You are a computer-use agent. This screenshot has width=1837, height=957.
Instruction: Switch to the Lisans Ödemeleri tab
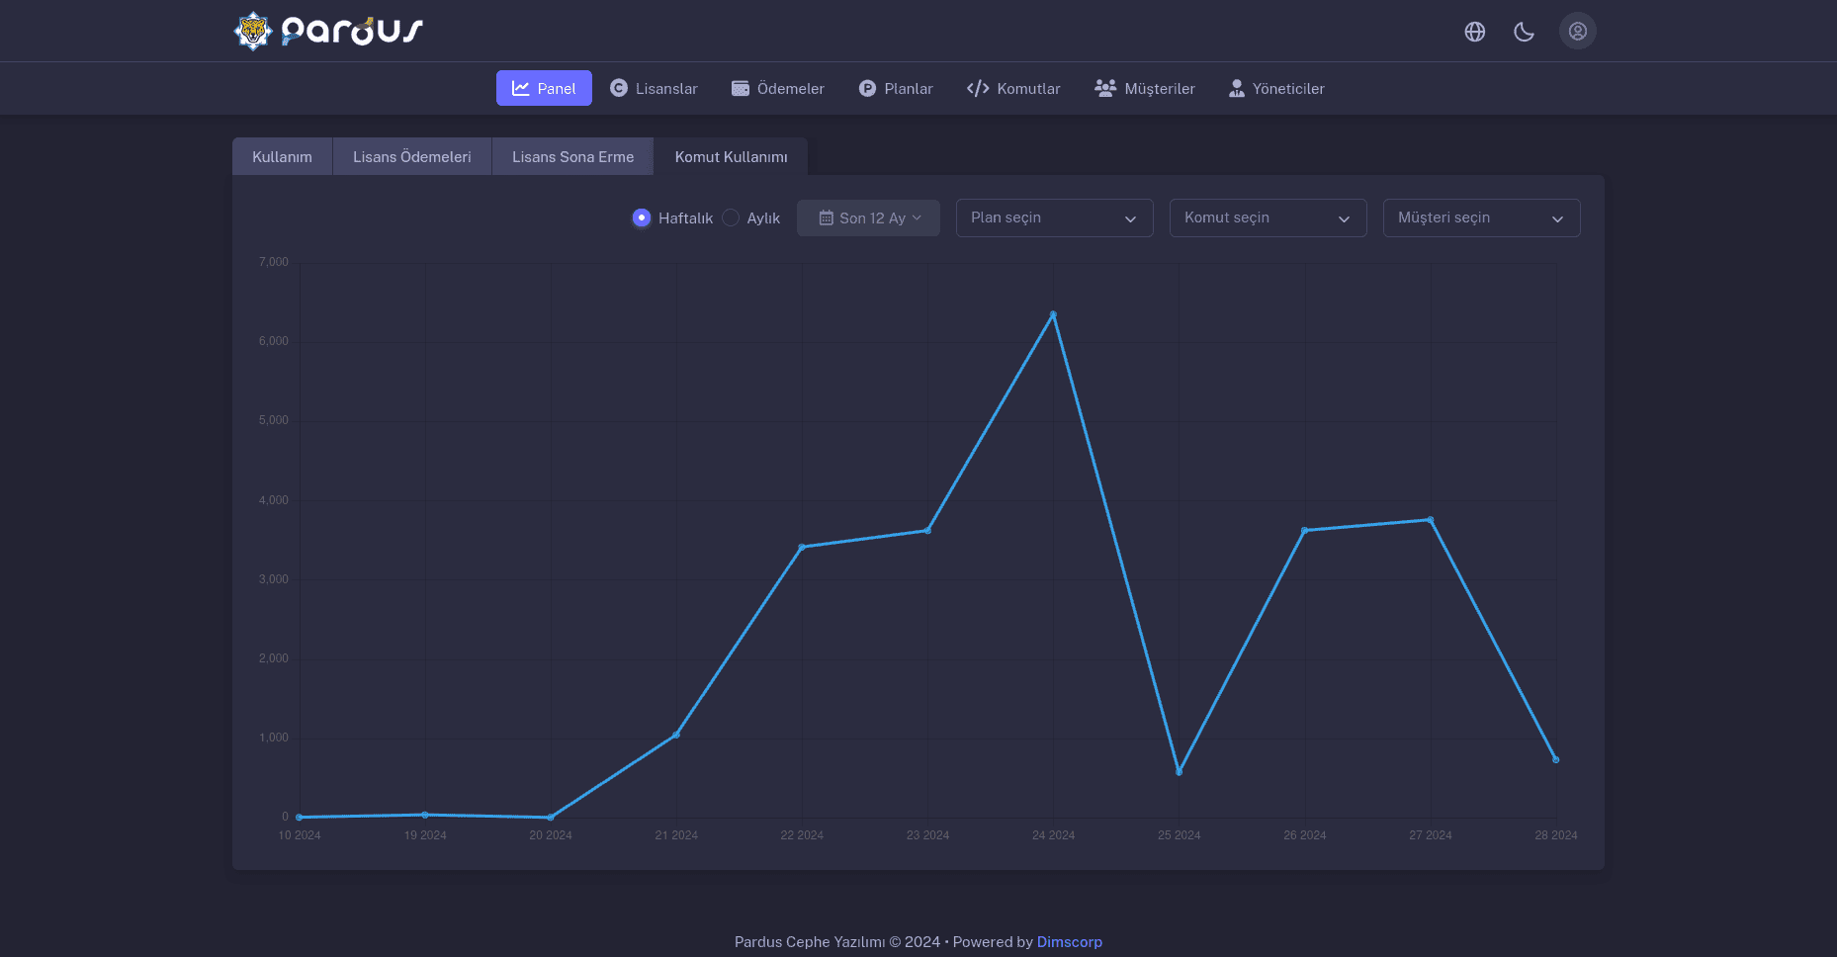(x=411, y=156)
